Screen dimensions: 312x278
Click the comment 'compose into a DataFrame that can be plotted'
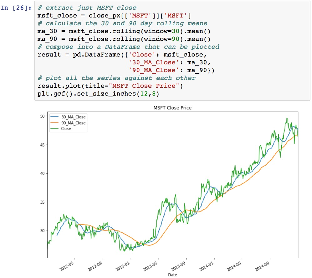tap(128, 47)
